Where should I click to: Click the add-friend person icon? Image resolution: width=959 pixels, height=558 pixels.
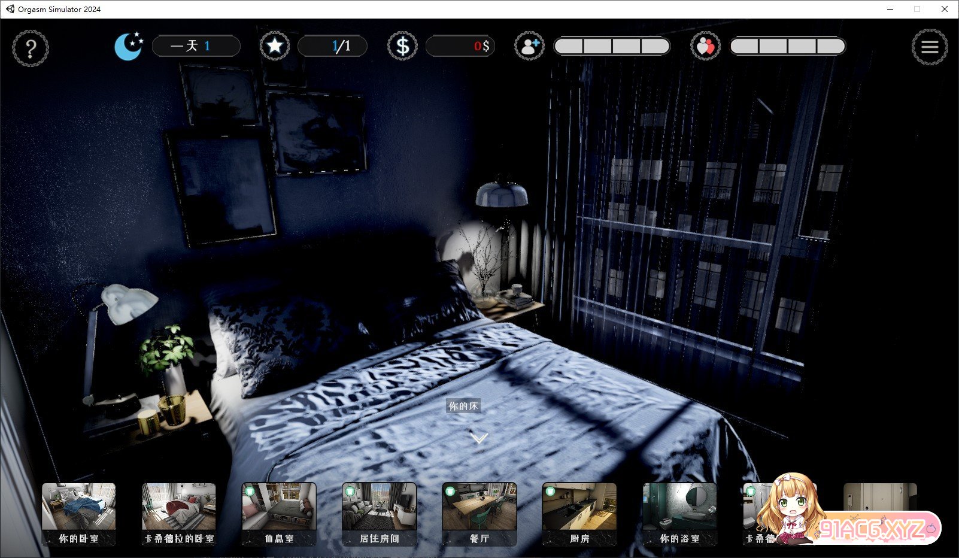[529, 46]
